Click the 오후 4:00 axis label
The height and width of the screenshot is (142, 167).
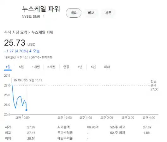tap(149, 118)
